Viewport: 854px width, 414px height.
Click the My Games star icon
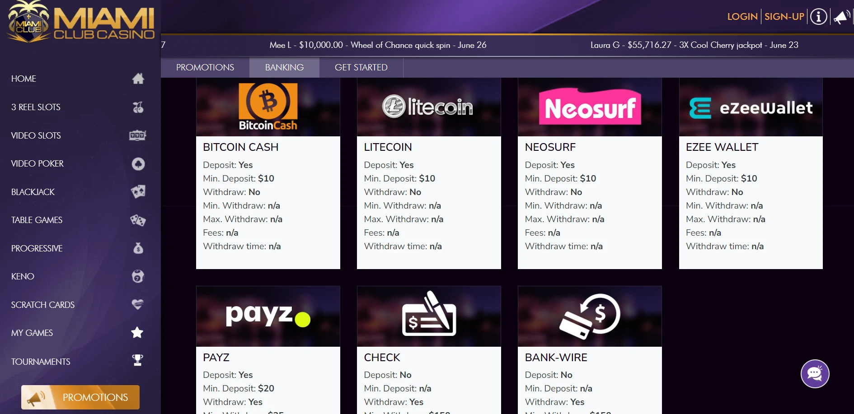point(137,333)
